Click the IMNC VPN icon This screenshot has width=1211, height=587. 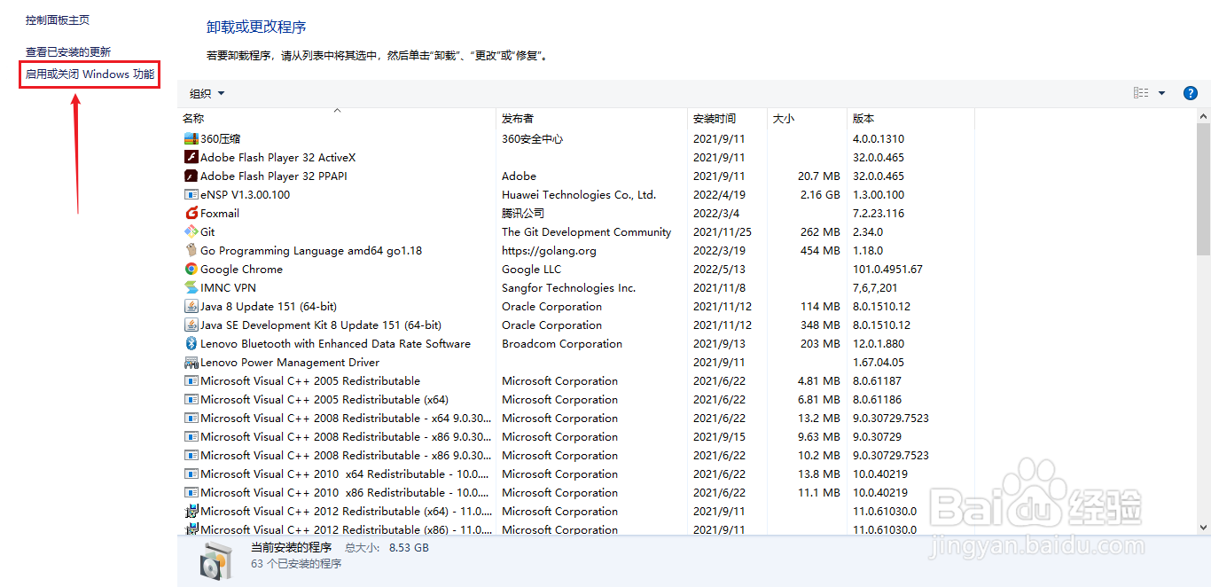pos(191,287)
